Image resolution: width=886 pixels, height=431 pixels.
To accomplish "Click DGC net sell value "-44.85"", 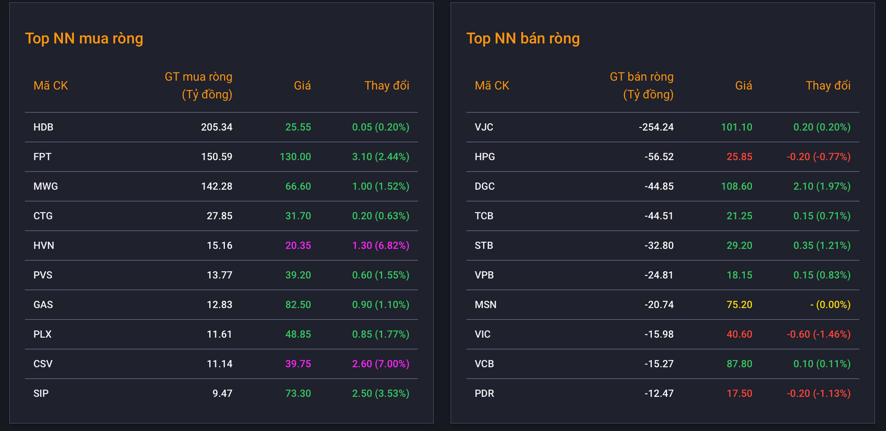I will 659,186.
